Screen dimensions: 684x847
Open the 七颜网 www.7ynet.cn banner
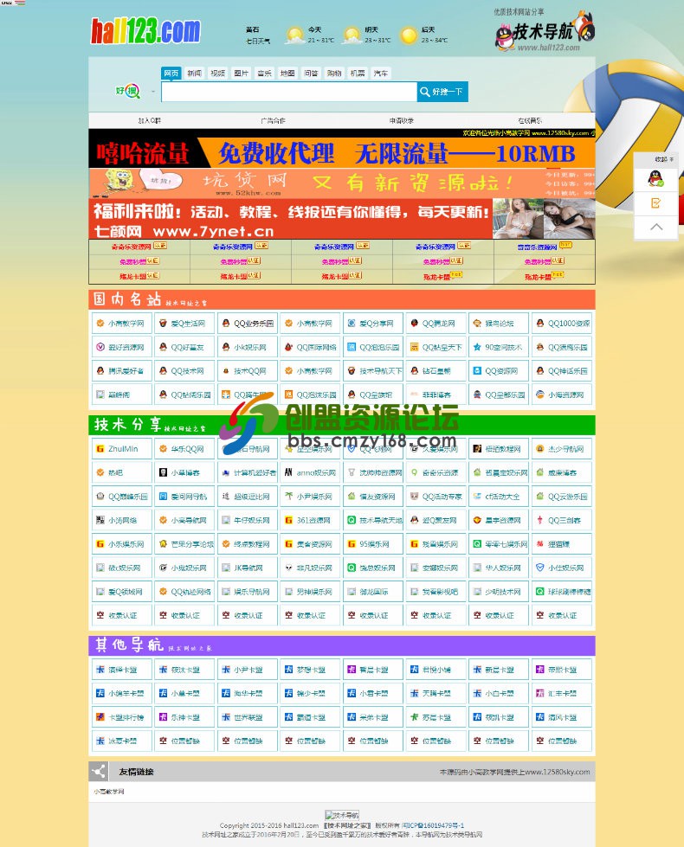[342, 219]
